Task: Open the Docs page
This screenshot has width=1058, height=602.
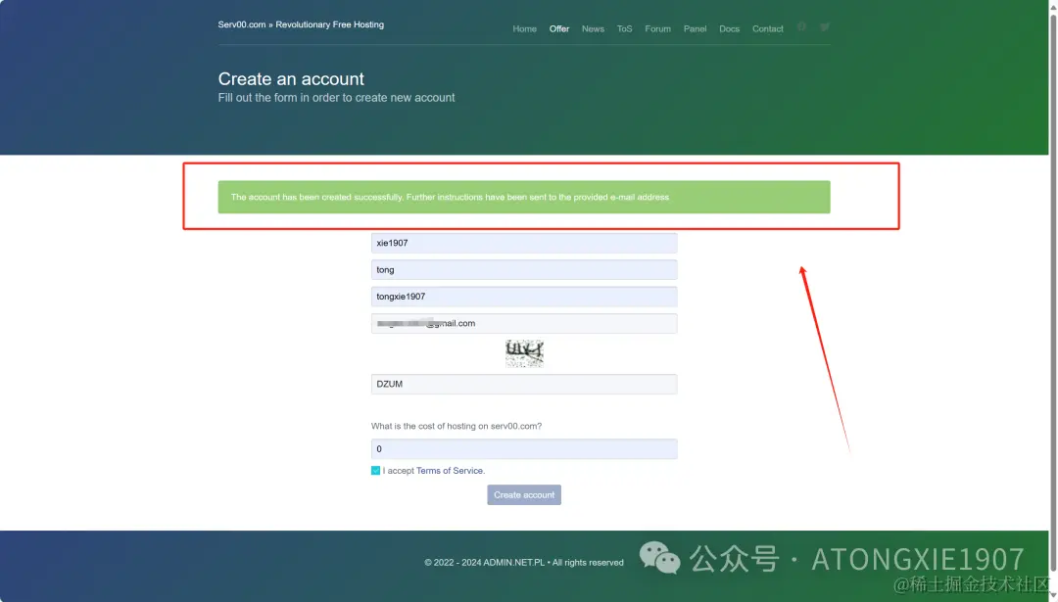Action: tap(729, 29)
